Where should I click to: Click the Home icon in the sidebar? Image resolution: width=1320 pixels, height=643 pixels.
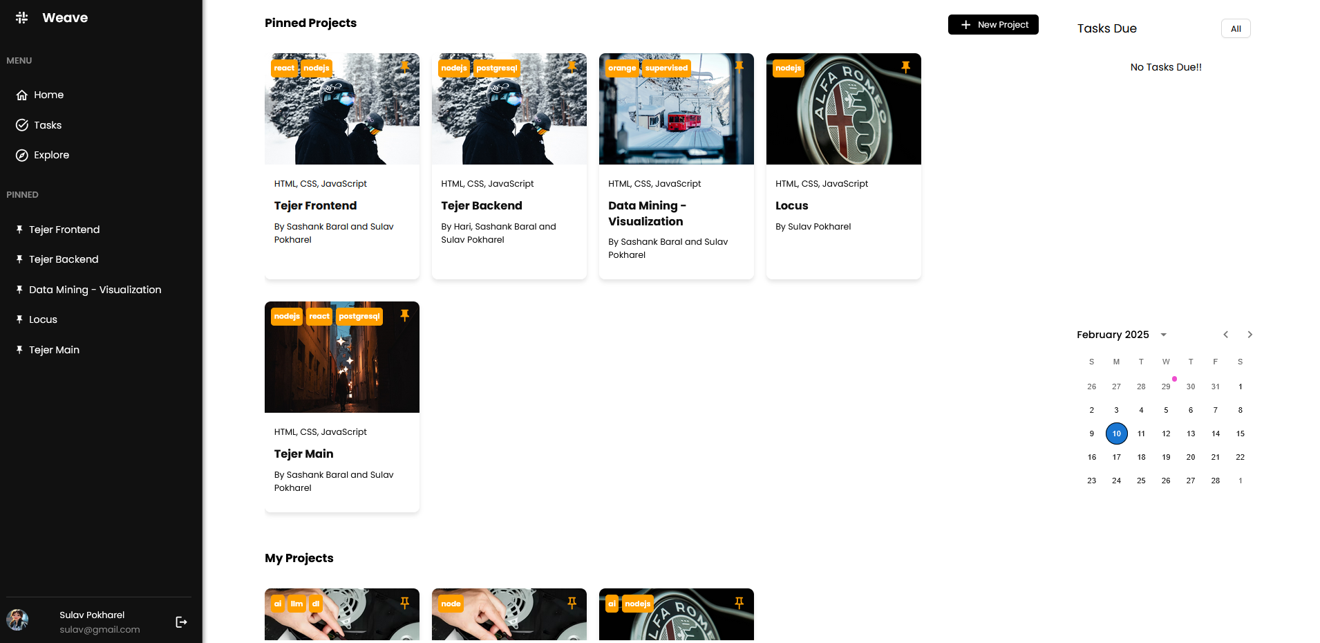(22, 95)
